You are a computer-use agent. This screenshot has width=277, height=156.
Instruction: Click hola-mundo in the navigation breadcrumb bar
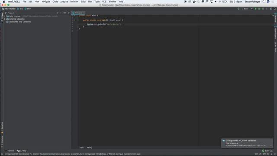click(9, 9)
